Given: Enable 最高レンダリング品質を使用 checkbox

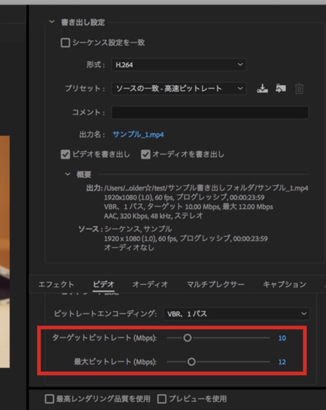Looking at the screenshot, I should 49,399.
